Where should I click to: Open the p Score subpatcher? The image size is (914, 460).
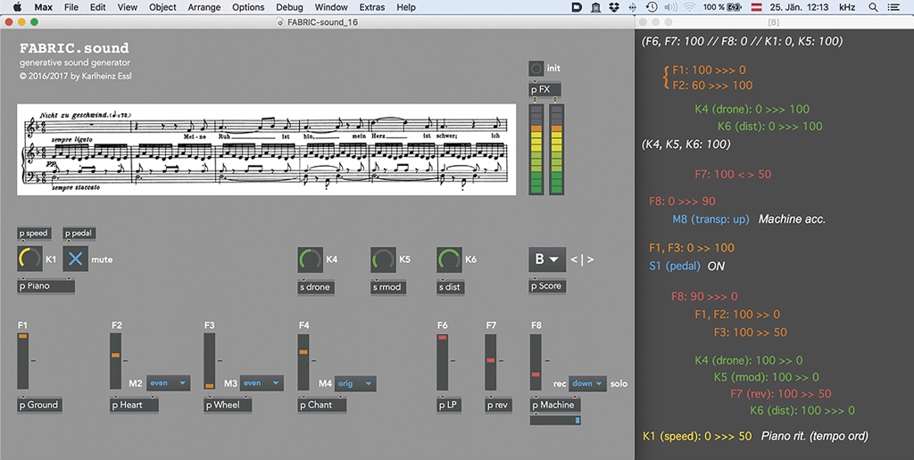(x=547, y=286)
